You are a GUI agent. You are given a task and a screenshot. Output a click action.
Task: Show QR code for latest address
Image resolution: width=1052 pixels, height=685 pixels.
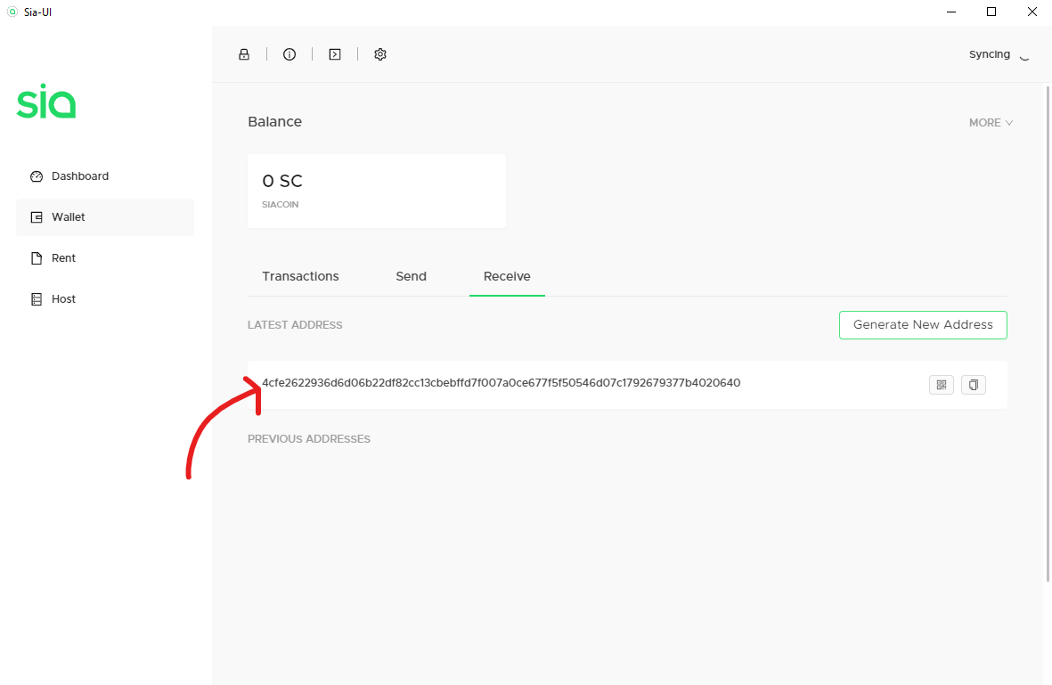click(x=942, y=385)
